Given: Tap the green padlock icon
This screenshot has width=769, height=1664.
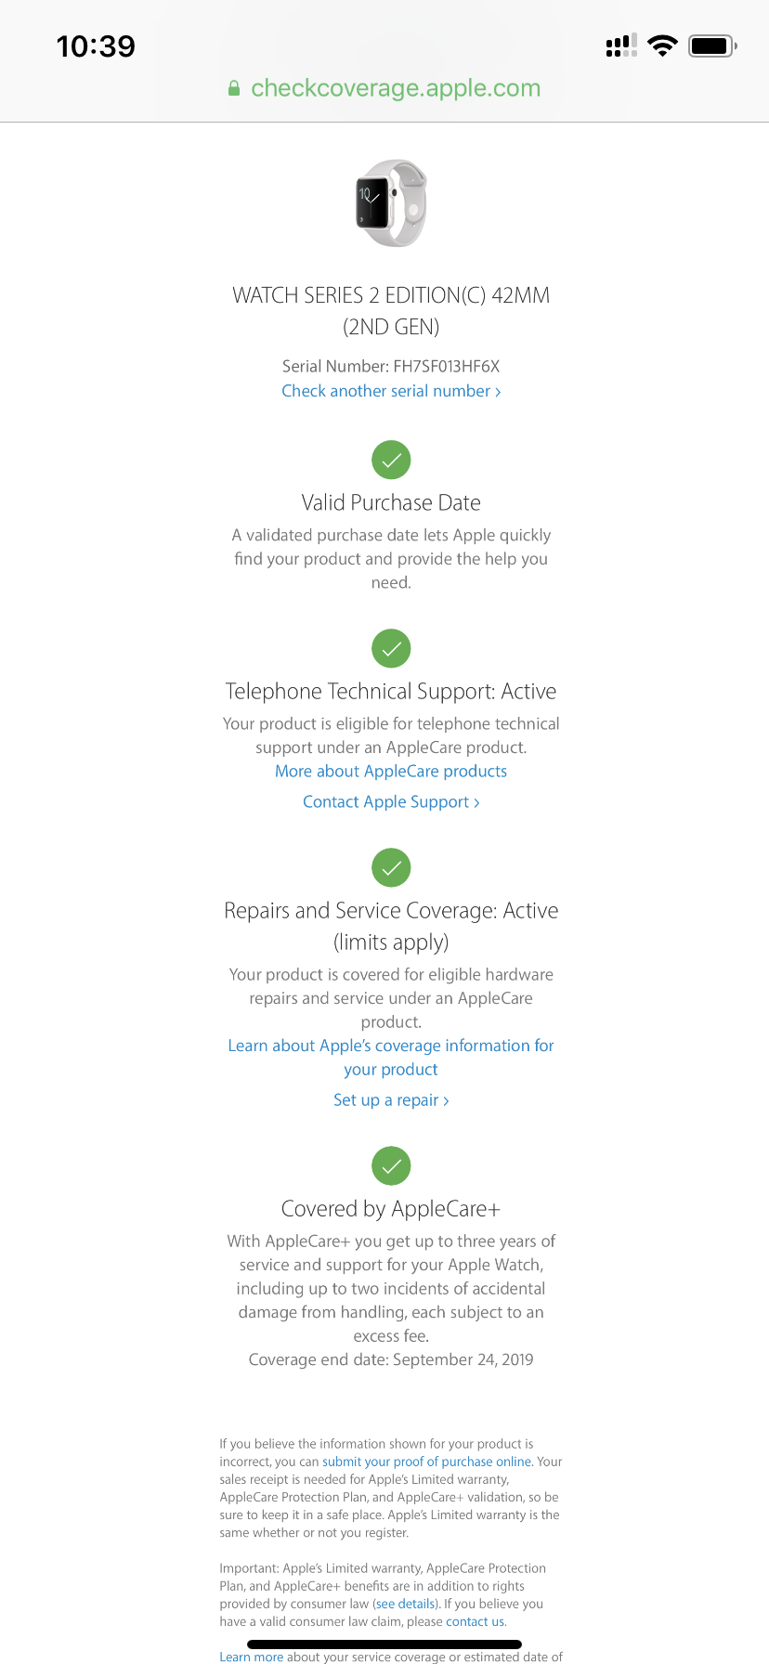Looking at the screenshot, I should [x=234, y=89].
